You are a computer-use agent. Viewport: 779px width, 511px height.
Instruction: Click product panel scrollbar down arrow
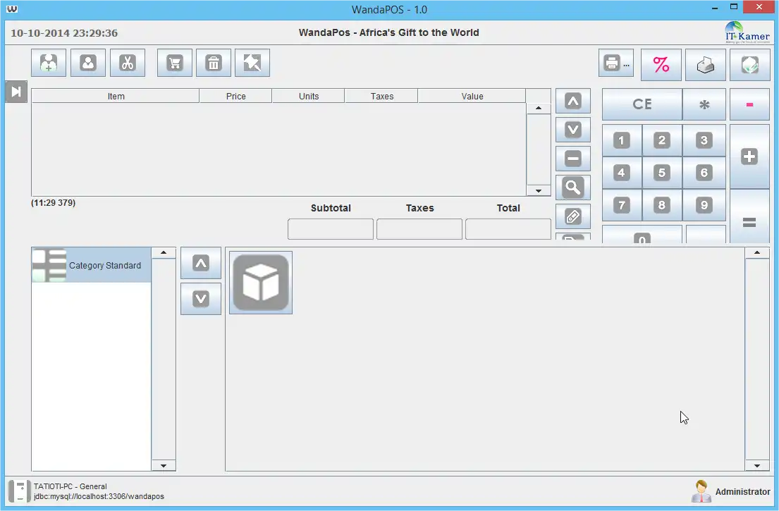tap(757, 466)
